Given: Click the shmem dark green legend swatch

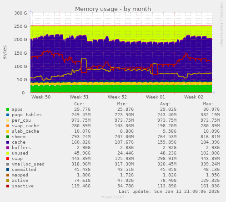Looking at the screenshot, I should [8, 137].
